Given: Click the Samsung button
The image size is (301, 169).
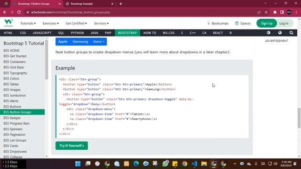Looking at the screenshot, I should 80,42.
